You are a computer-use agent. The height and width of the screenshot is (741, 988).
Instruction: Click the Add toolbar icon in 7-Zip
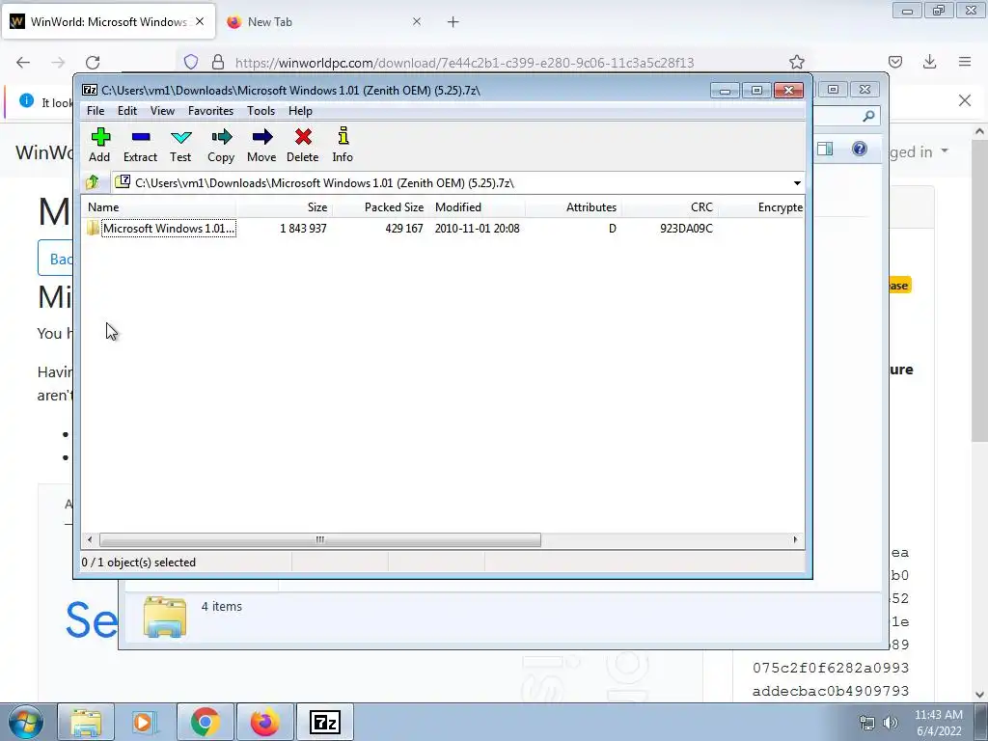99,145
